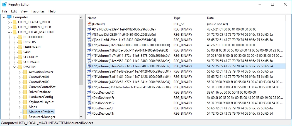Select value \??\Volume{1e74a914-372c-11e8-8473-000c2963dc0e}
Image resolution: width=292 pixels, height=126 pixels.
[131, 56]
